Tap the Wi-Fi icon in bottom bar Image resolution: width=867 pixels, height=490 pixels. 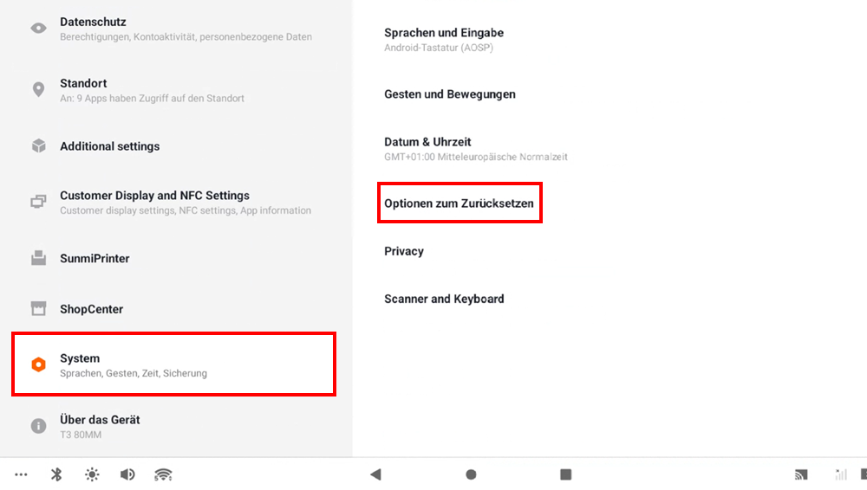163,474
